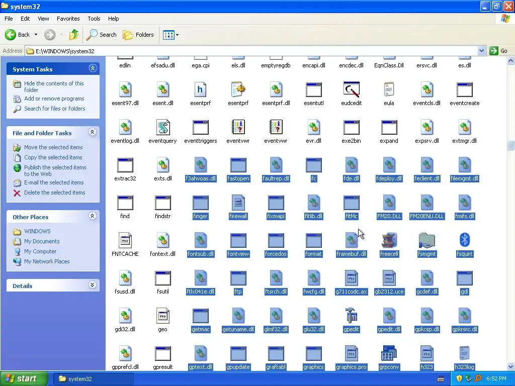The image size is (515, 386).
Task: Open the View menu
Action: 43,19
